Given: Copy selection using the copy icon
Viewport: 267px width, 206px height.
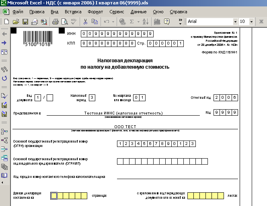Looking at the screenshot, I should pos(94,22).
